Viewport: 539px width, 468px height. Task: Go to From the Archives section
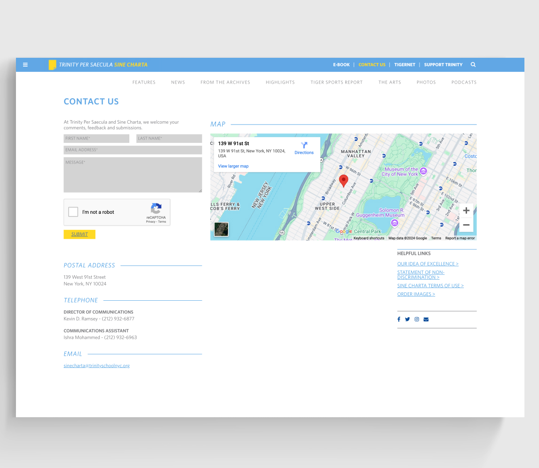(225, 82)
